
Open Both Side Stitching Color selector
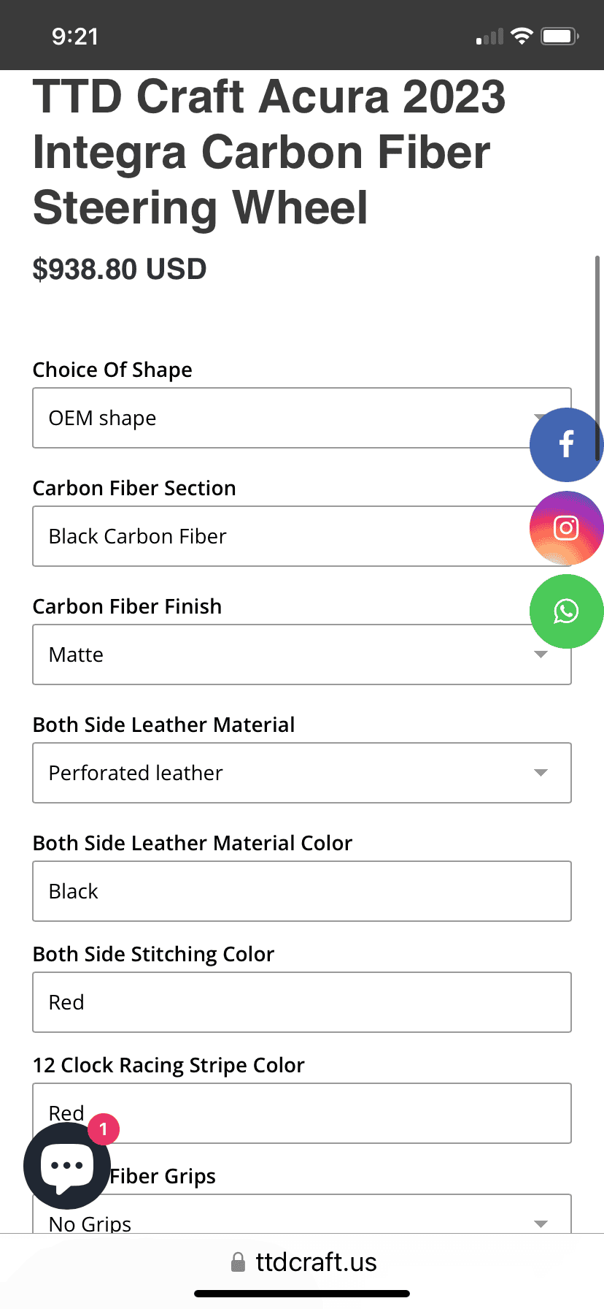point(302,1002)
